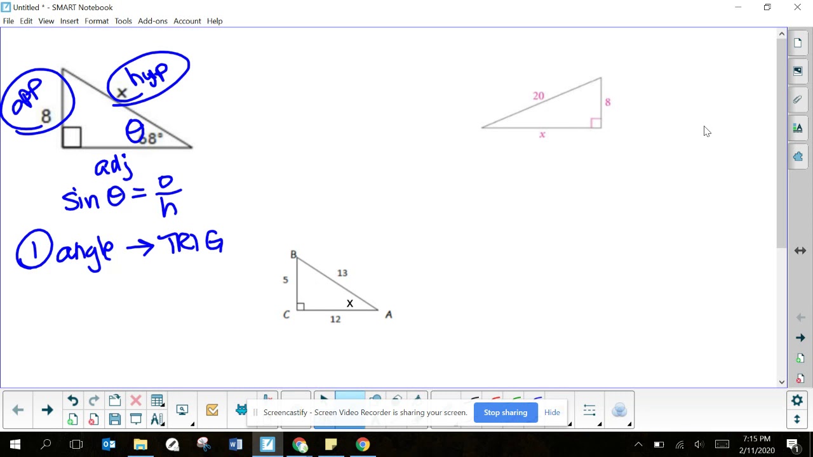Open Task View in taskbar
The height and width of the screenshot is (457, 813).
coord(76,444)
